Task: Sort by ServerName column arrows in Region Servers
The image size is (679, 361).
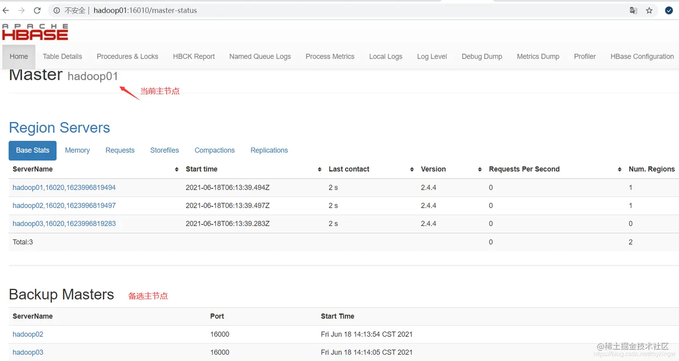Action: pyautogui.click(x=176, y=170)
